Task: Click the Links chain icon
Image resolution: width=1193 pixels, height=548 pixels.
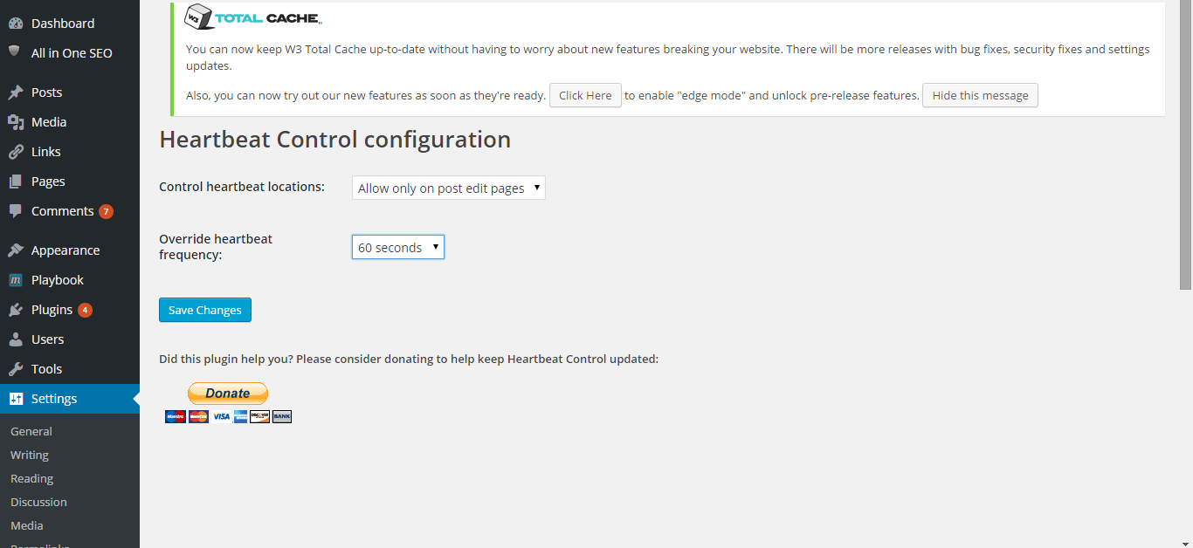Action: 15,152
